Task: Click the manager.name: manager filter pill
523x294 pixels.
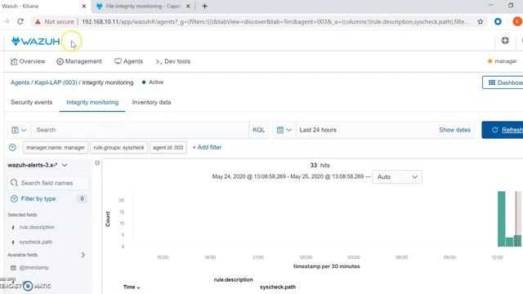Action: [56, 147]
